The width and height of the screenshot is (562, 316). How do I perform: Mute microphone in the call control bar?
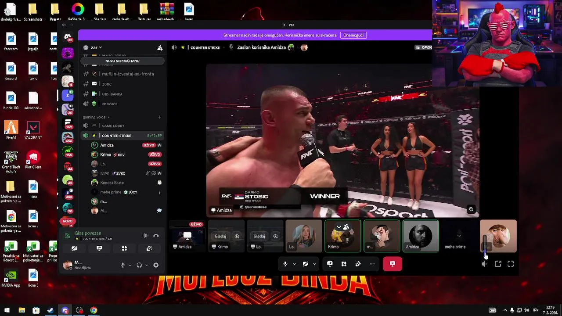click(285, 264)
